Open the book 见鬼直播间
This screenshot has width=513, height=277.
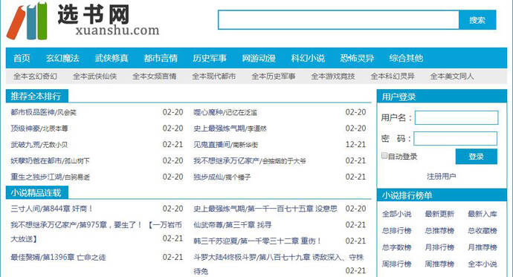(x=212, y=145)
